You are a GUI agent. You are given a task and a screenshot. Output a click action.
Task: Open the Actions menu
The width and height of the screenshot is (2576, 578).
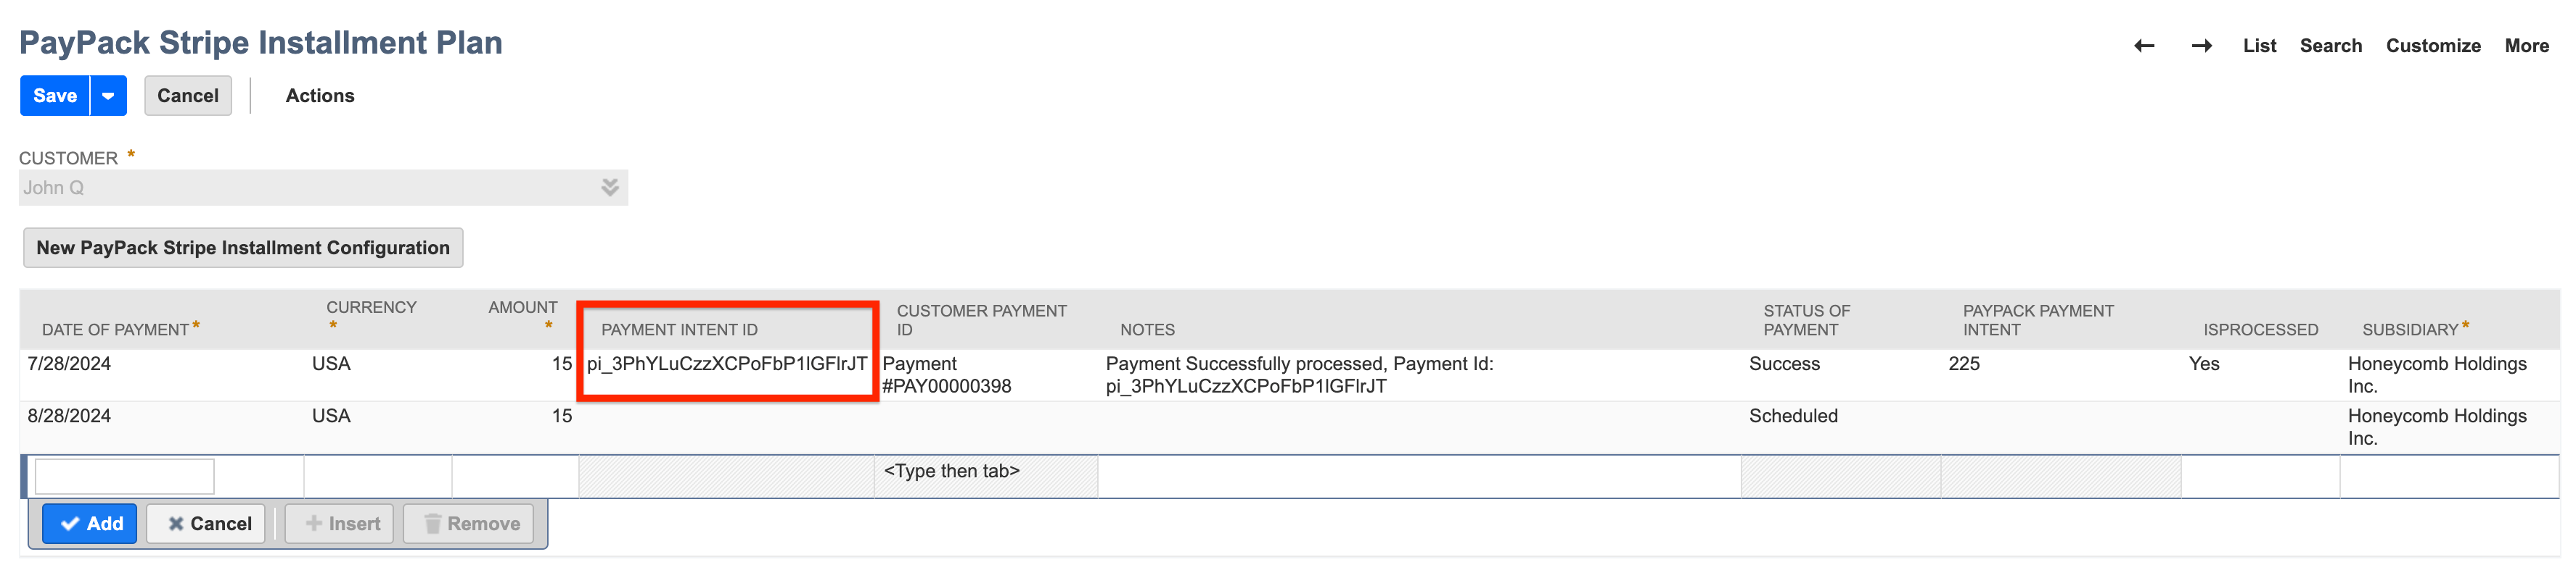pyautogui.click(x=319, y=95)
